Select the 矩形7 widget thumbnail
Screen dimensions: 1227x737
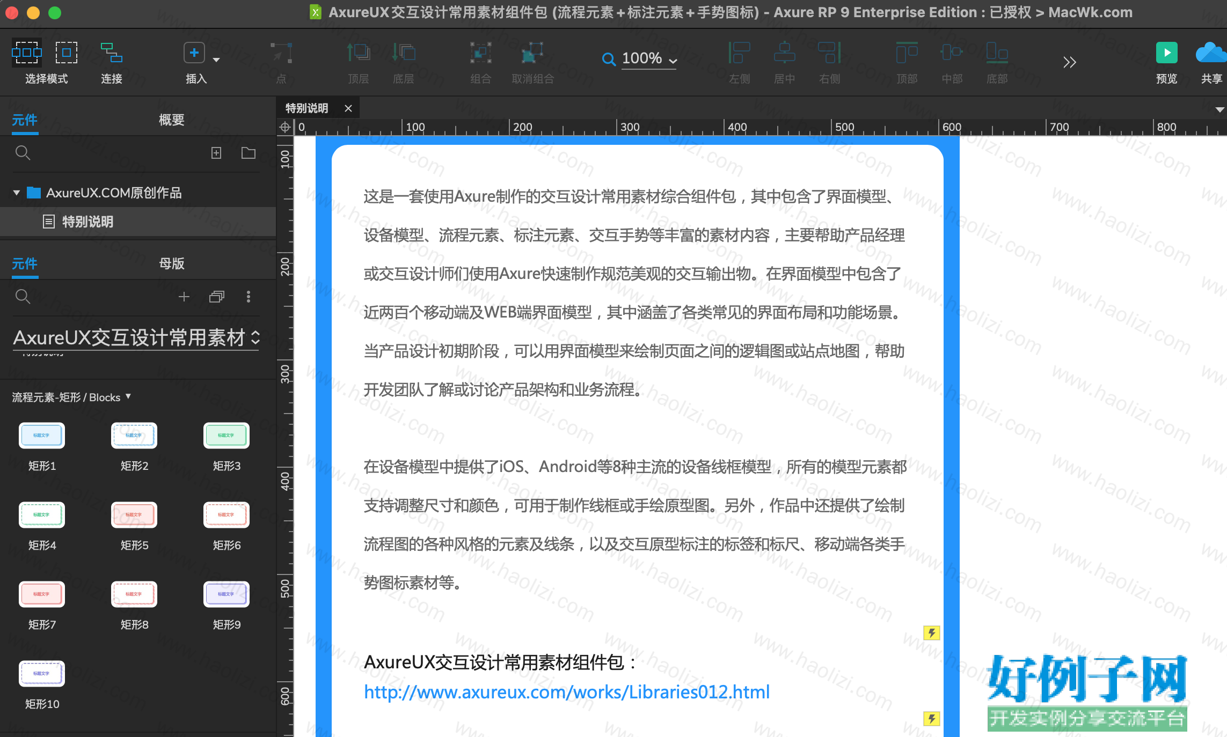pyautogui.click(x=42, y=594)
